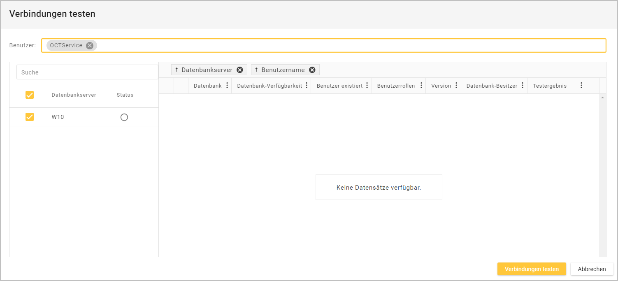The width and height of the screenshot is (618, 281).
Task: Open Version column menu dots
Action: point(456,86)
